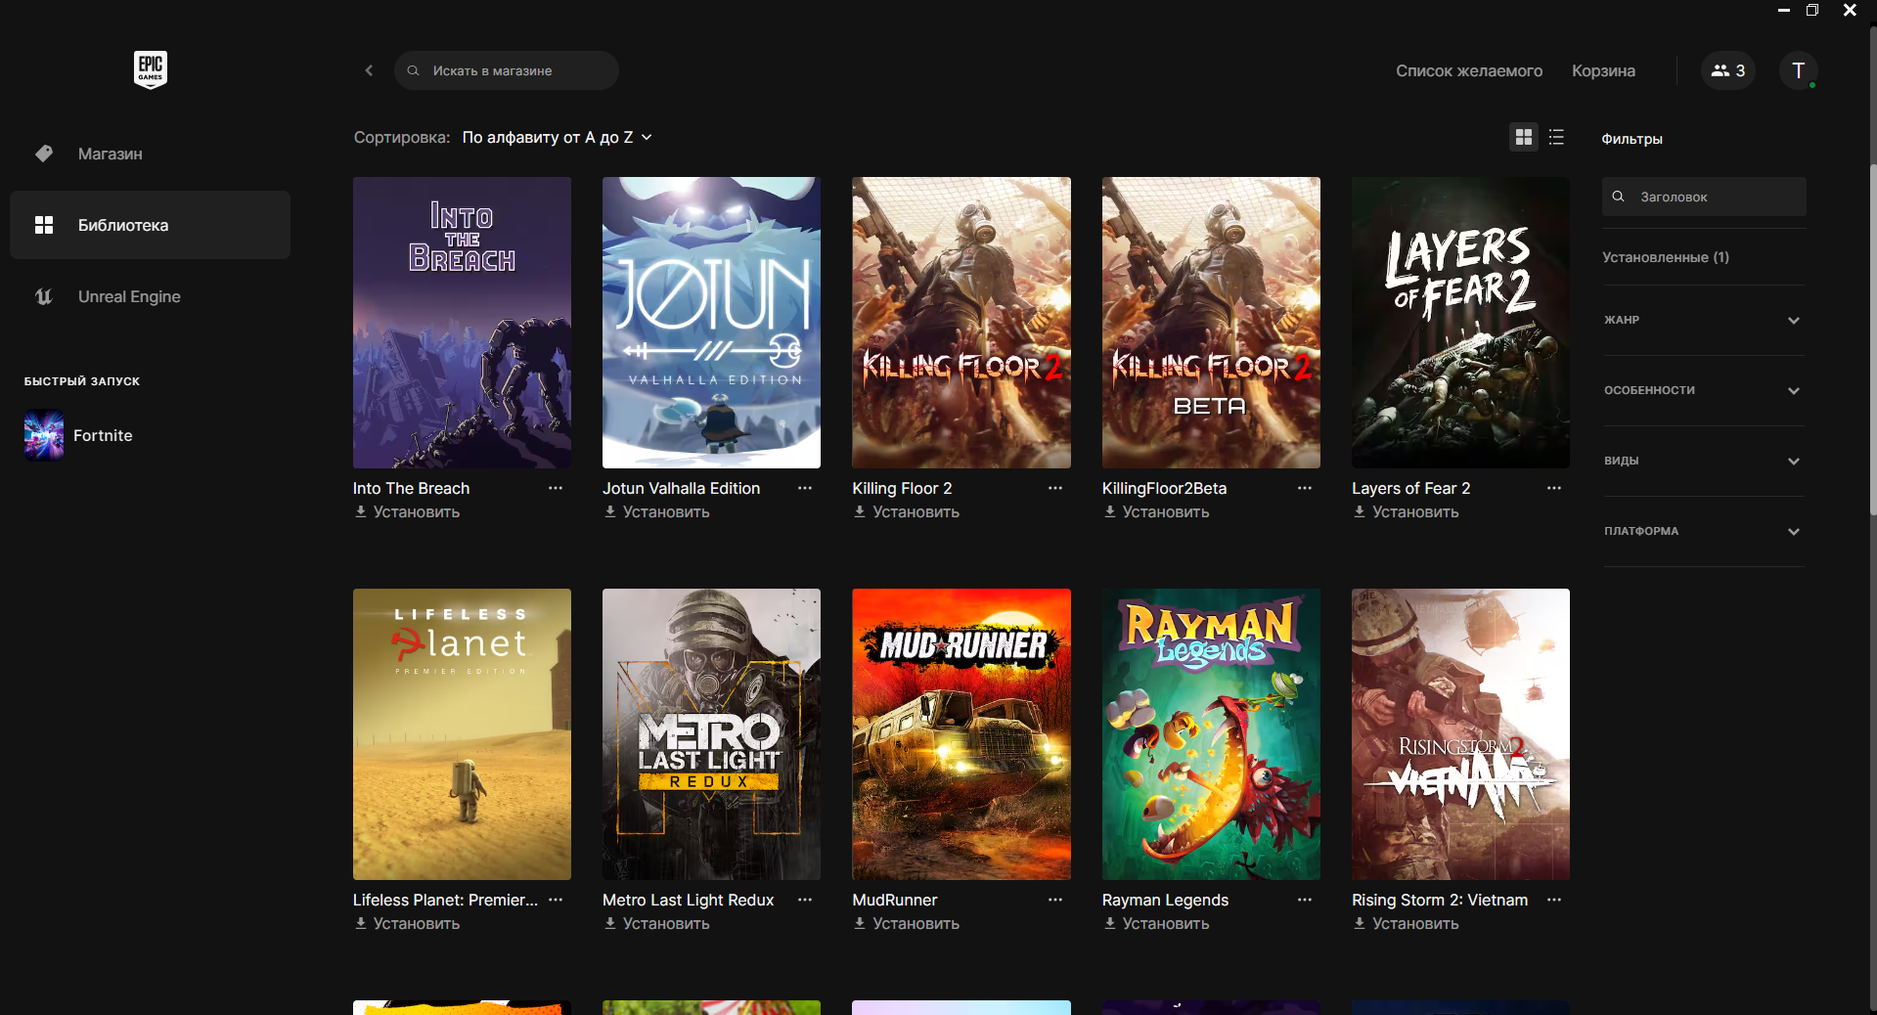
Task: Open more options for Into The Breach
Action: pyautogui.click(x=556, y=488)
